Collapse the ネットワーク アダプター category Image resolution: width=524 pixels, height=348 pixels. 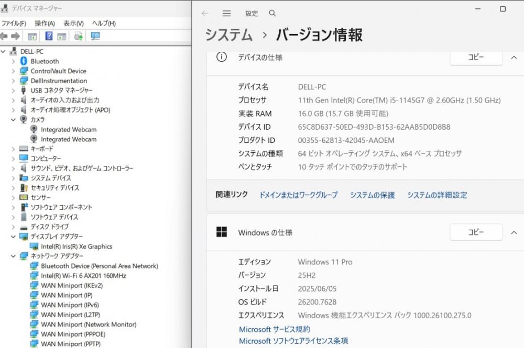click(x=13, y=256)
